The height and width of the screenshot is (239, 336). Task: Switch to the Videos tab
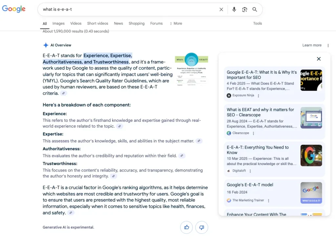[x=76, y=23]
